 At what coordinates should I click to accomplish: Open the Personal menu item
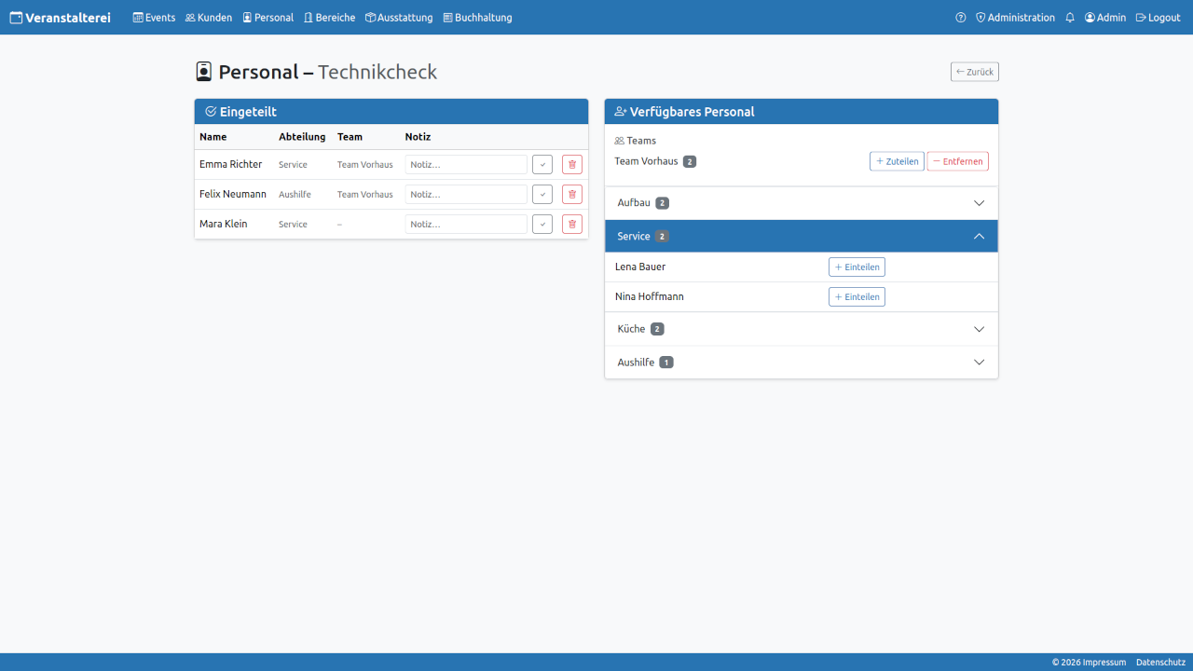click(x=267, y=18)
